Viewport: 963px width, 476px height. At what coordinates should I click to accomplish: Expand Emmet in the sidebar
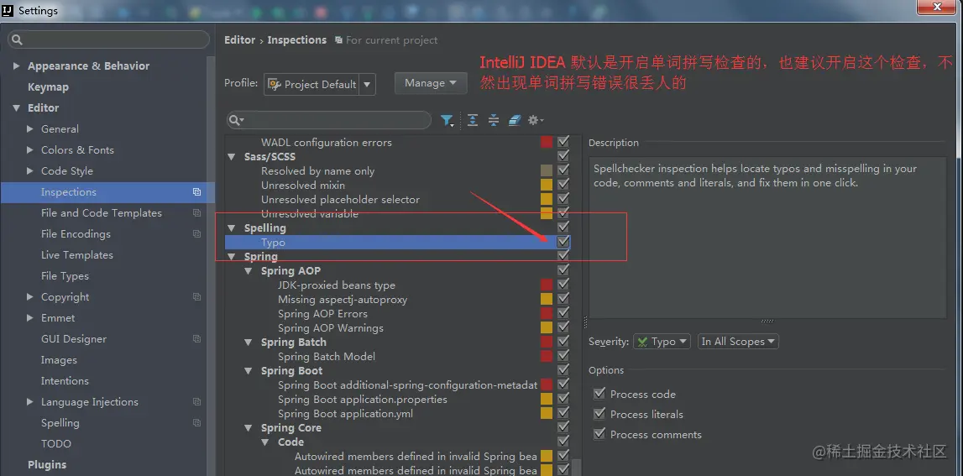pyautogui.click(x=30, y=318)
